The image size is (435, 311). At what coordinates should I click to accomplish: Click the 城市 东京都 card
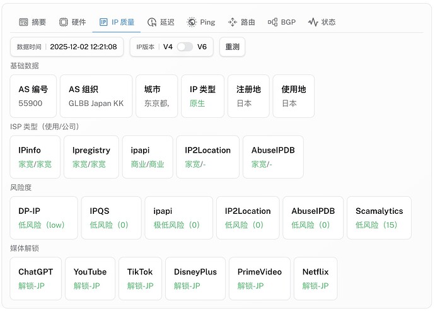[x=157, y=96]
